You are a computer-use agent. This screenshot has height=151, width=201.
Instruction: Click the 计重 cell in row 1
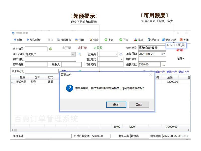[x=50, y=82]
